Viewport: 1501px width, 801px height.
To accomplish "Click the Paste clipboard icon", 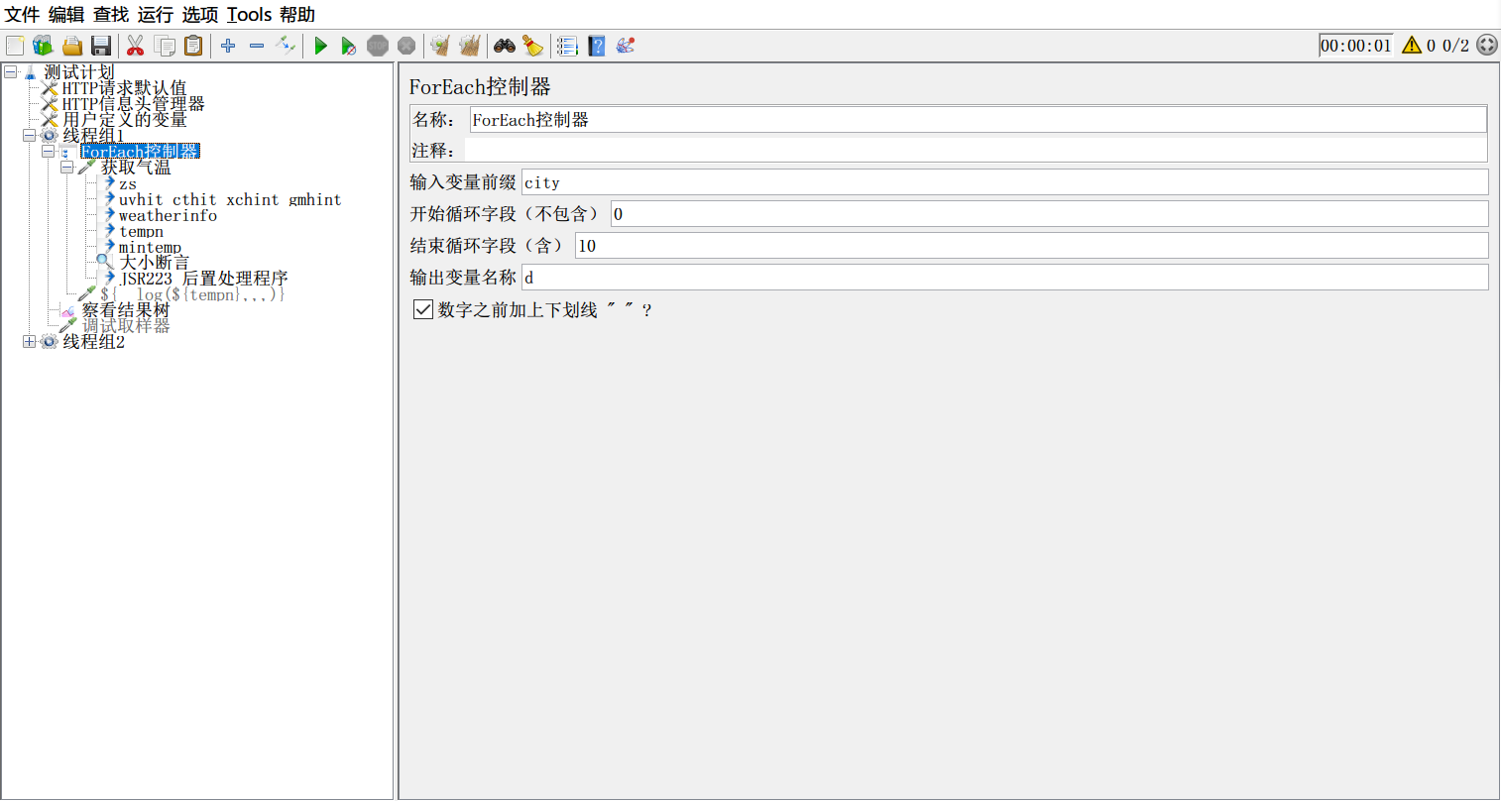I will click(193, 46).
